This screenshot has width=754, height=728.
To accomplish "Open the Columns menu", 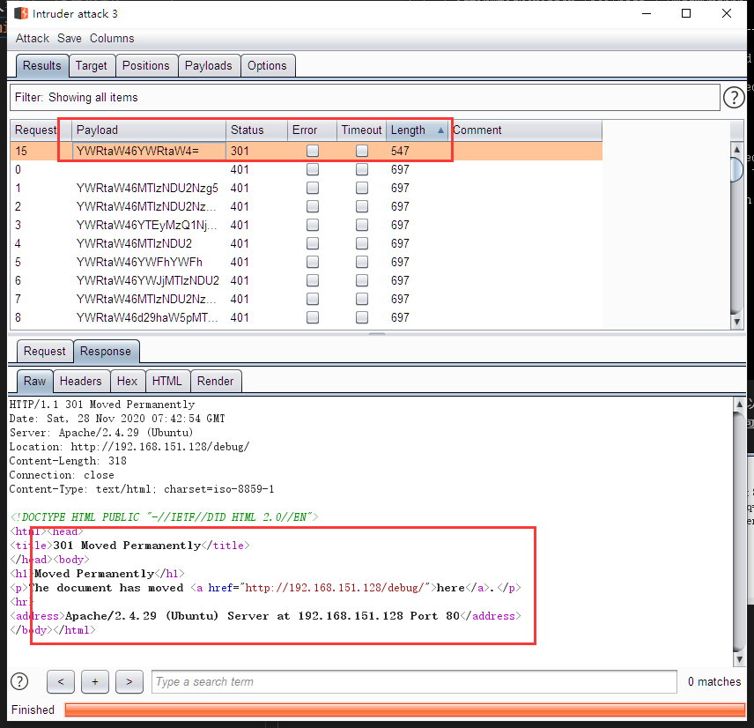I will point(112,39).
